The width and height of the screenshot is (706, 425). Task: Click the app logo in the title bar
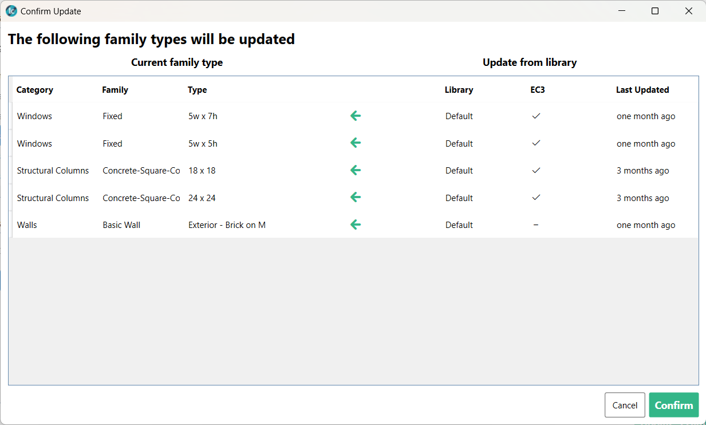pos(11,11)
